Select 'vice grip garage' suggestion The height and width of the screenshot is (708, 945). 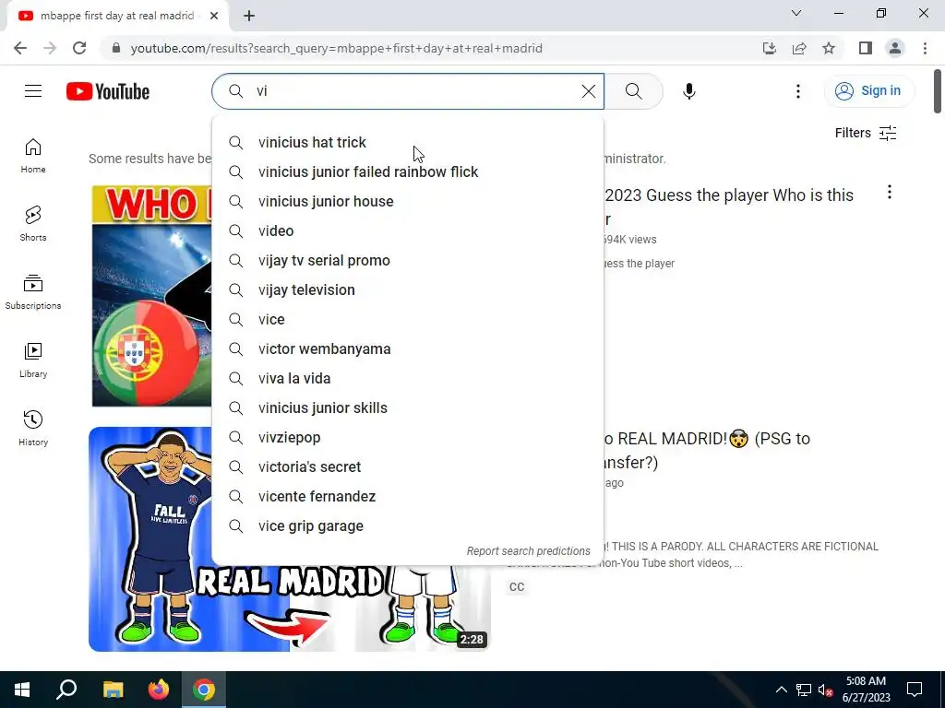coord(408,525)
